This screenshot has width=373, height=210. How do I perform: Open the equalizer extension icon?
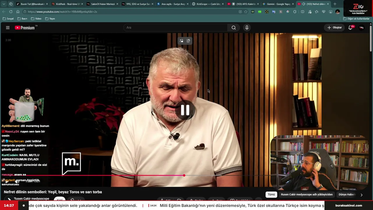pyautogui.click(x=253, y=12)
